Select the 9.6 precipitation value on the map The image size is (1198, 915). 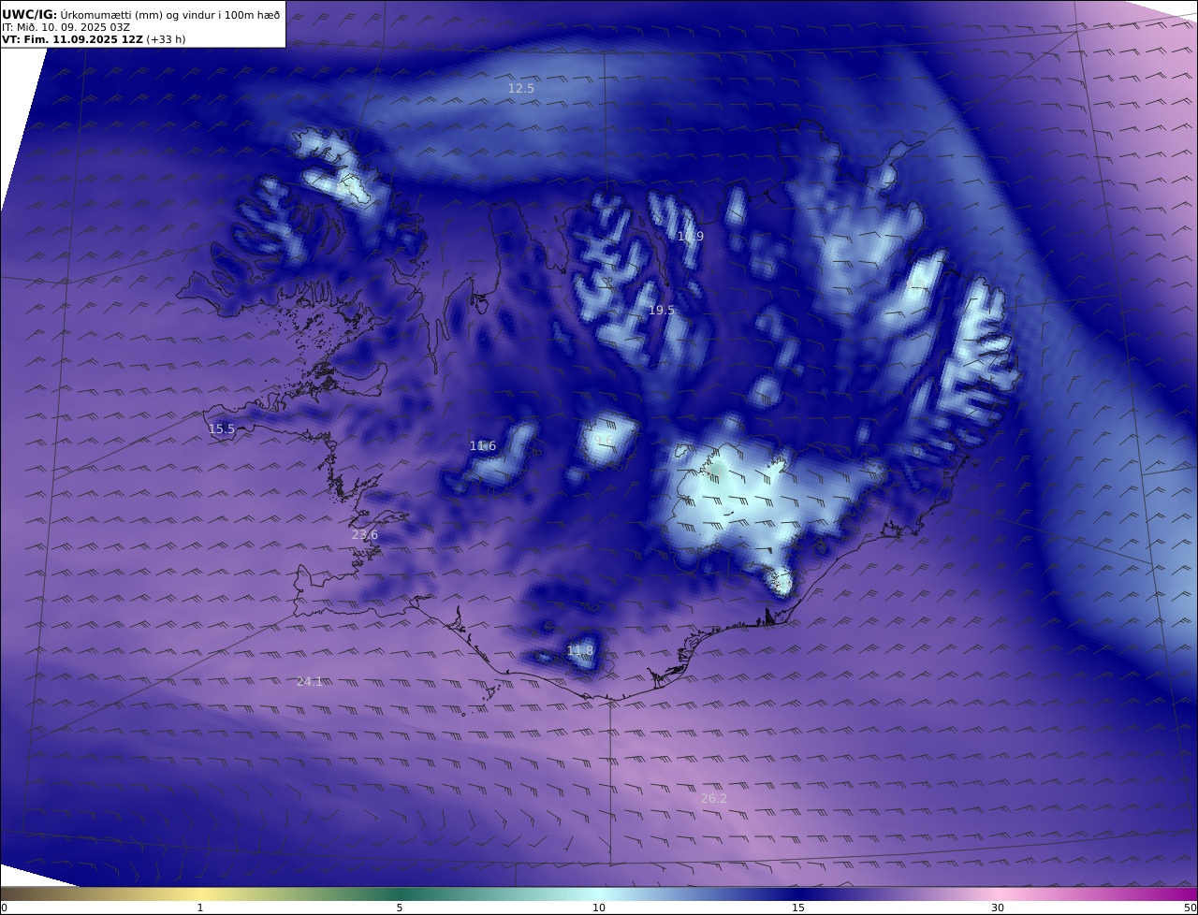604,441
